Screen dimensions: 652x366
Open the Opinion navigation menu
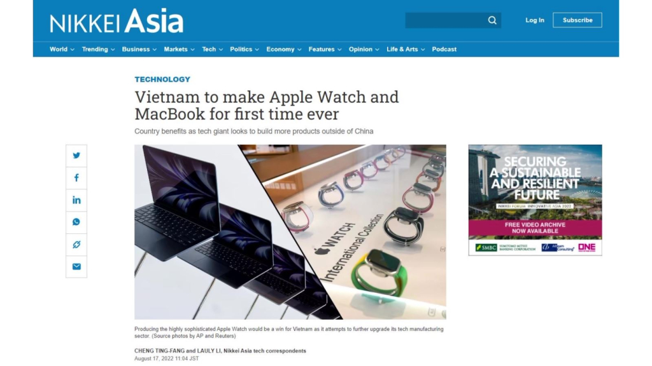coord(364,50)
